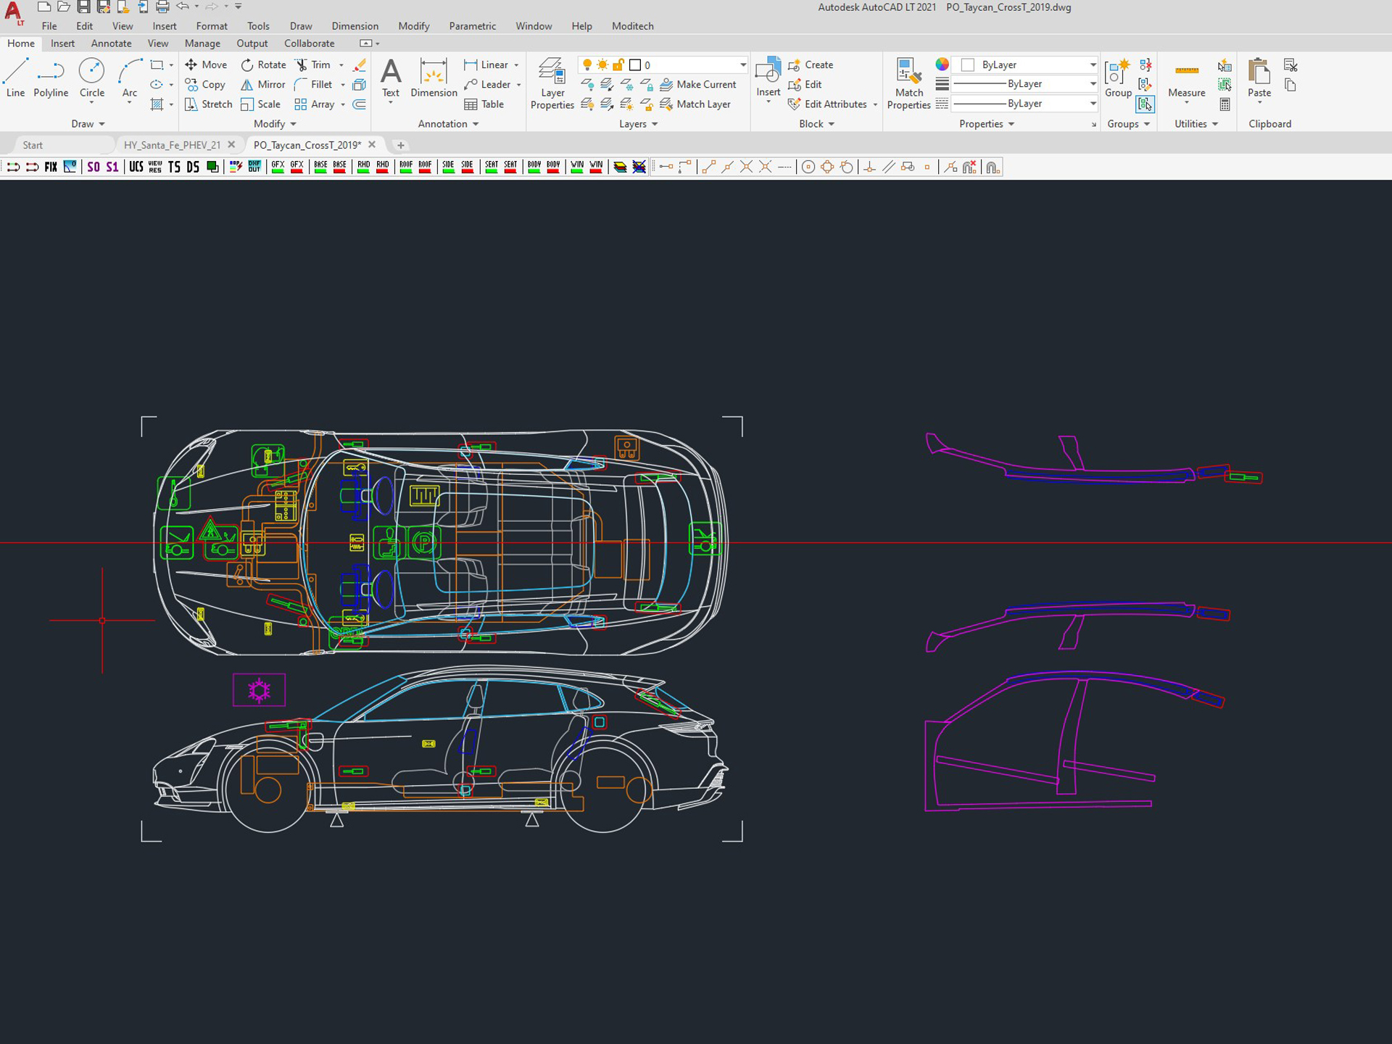Image resolution: width=1392 pixels, height=1044 pixels.
Task: Insert a Table from Annotation panel
Action: (x=484, y=104)
